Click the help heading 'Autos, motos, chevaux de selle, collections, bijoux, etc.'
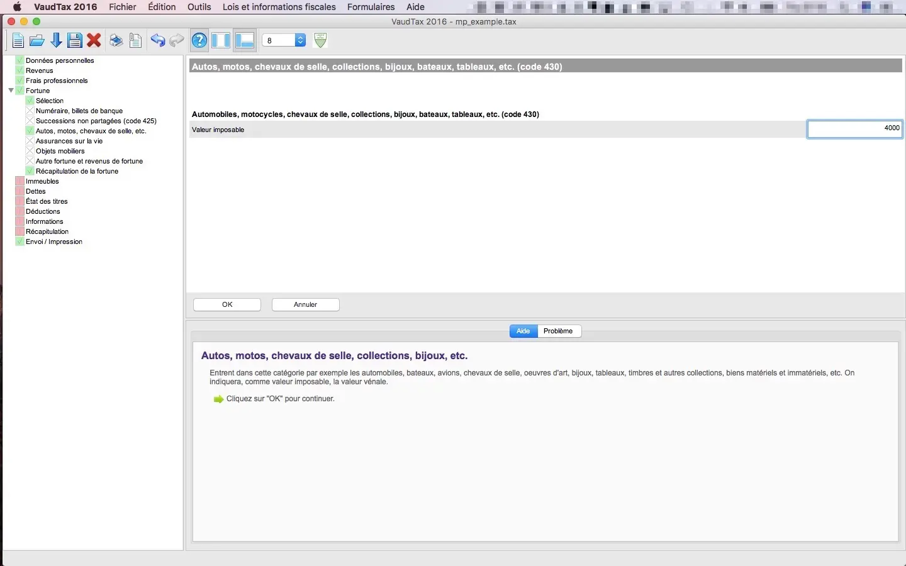This screenshot has height=566, width=906. coord(335,356)
